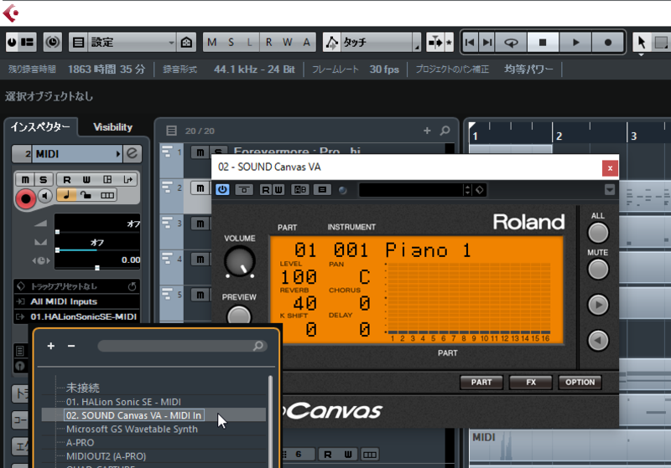The height and width of the screenshot is (468, 671).
Task: Click the minus button in output popup
Action: tap(71, 346)
